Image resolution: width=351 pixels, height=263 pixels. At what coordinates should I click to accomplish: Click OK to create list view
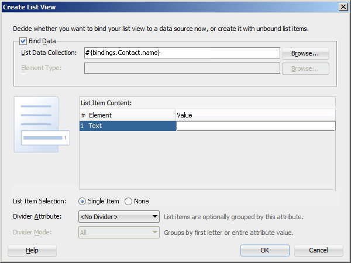(265, 251)
